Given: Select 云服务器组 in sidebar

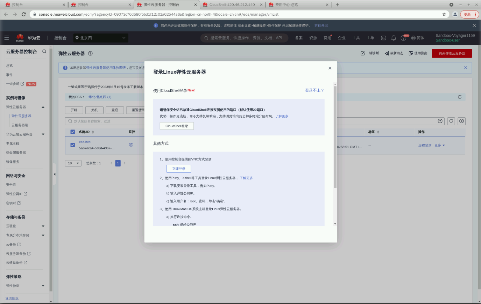Looking at the screenshot, I should coord(20,125).
